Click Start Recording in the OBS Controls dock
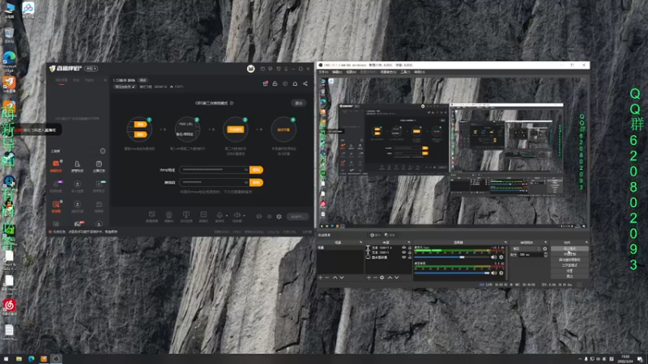The height and width of the screenshot is (364, 648). click(x=569, y=254)
